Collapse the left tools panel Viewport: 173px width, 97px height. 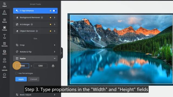click(62, 53)
